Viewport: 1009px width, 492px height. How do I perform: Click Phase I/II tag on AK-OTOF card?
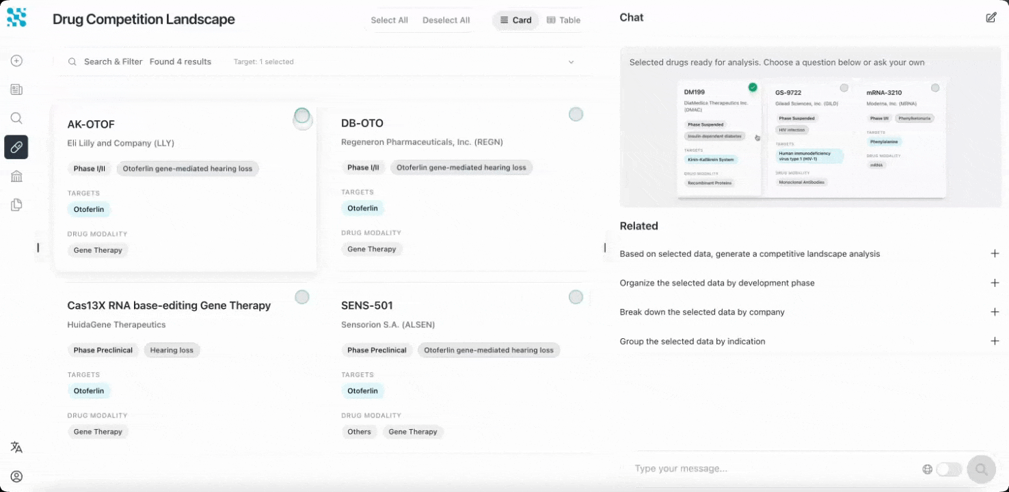pyautogui.click(x=90, y=169)
